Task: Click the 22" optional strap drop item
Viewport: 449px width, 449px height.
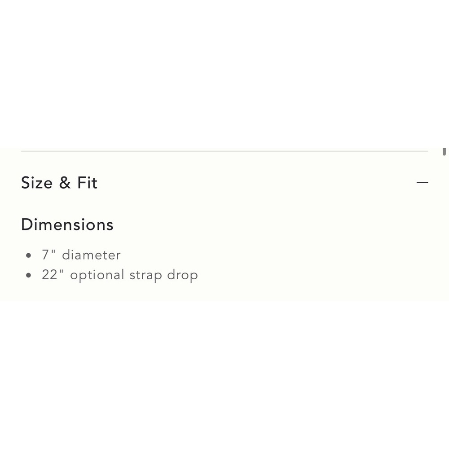Action: click(120, 275)
